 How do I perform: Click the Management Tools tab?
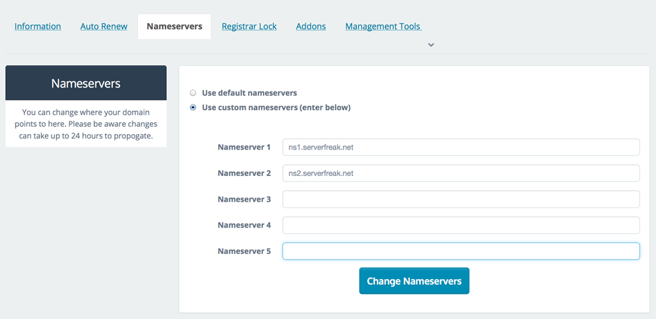(383, 26)
